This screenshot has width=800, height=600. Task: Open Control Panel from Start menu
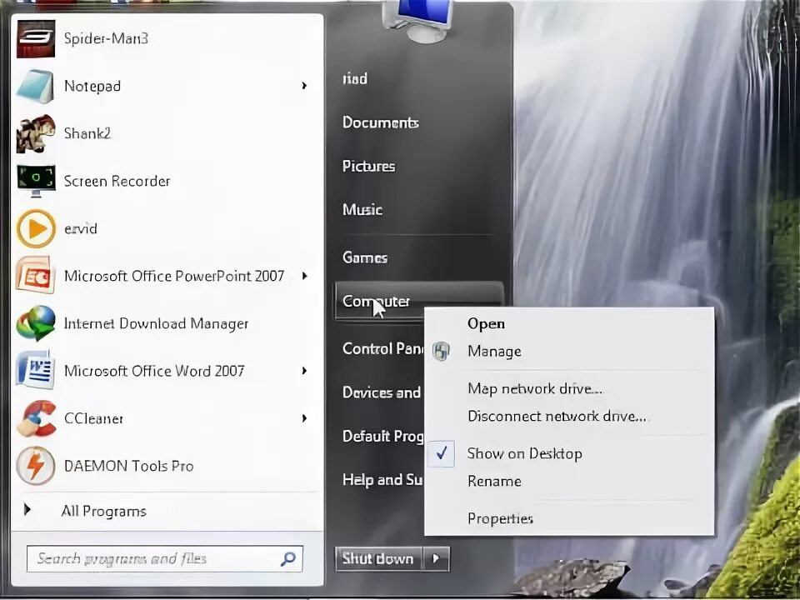point(382,349)
